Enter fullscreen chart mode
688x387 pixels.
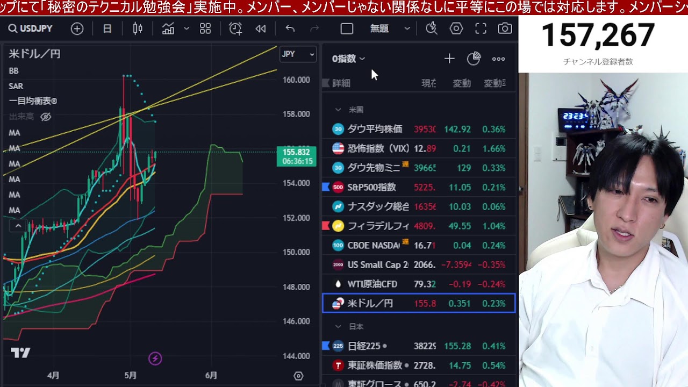click(481, 29)
